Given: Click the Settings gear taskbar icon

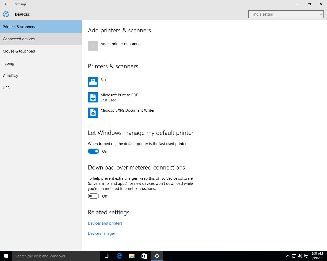Looking at the screenshot, I should point(157,256).
